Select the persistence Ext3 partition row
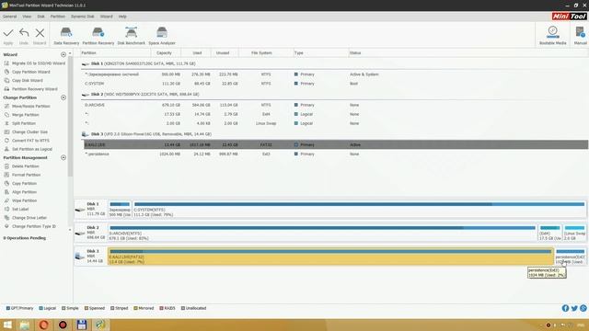Image resolution: width=589 pixels, height=331 pixels. (336, 154)
